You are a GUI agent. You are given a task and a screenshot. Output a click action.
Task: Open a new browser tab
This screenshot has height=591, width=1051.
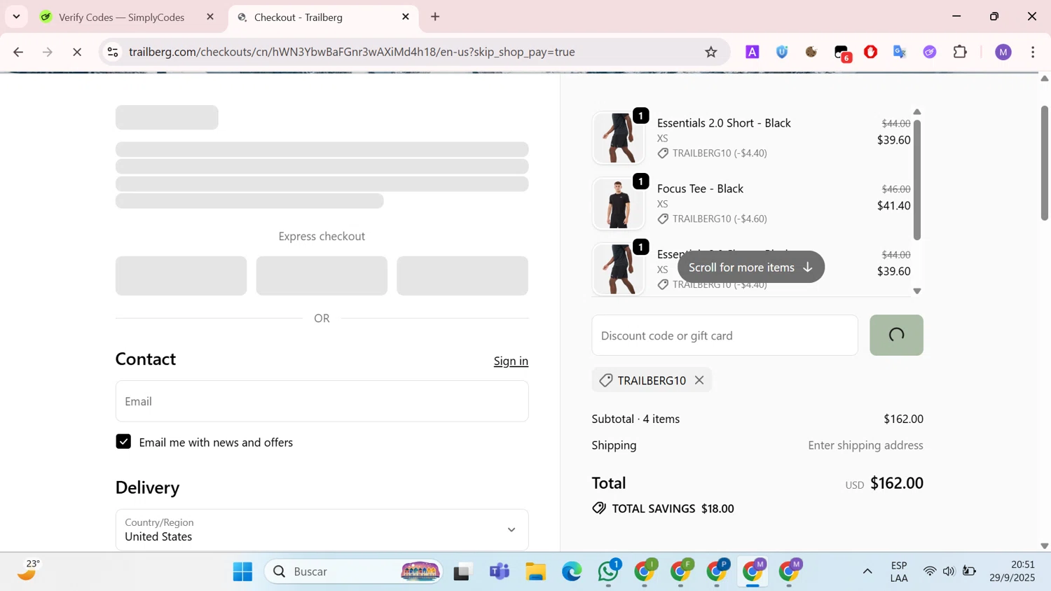point(435,17)
